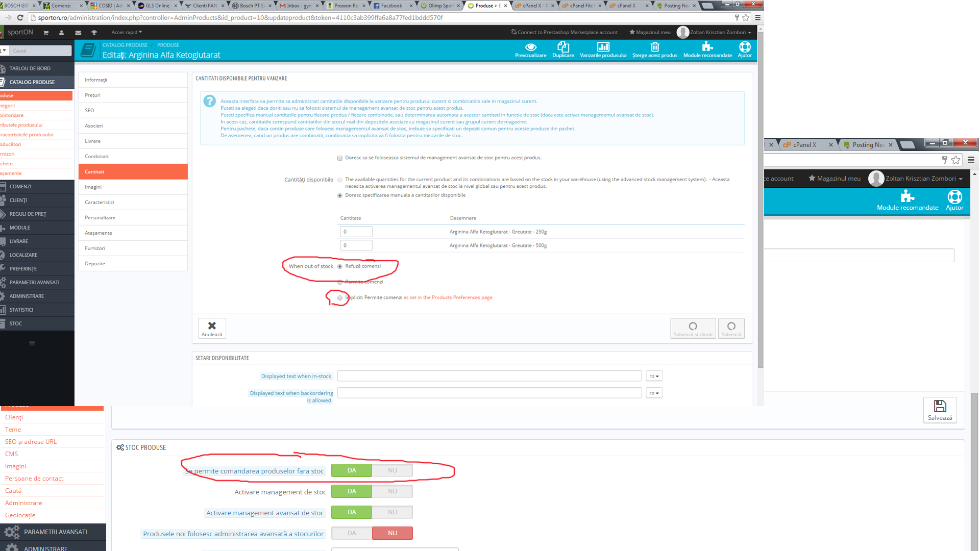The image size is (980, 551).
Task: Click quantity field for 250g variant
Action: (356, 232)
